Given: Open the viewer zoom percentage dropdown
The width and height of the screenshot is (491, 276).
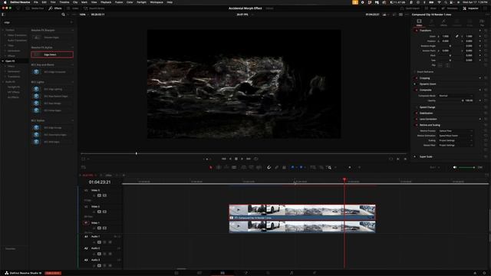Looking at the screenshot, I should tap(83, 15).
